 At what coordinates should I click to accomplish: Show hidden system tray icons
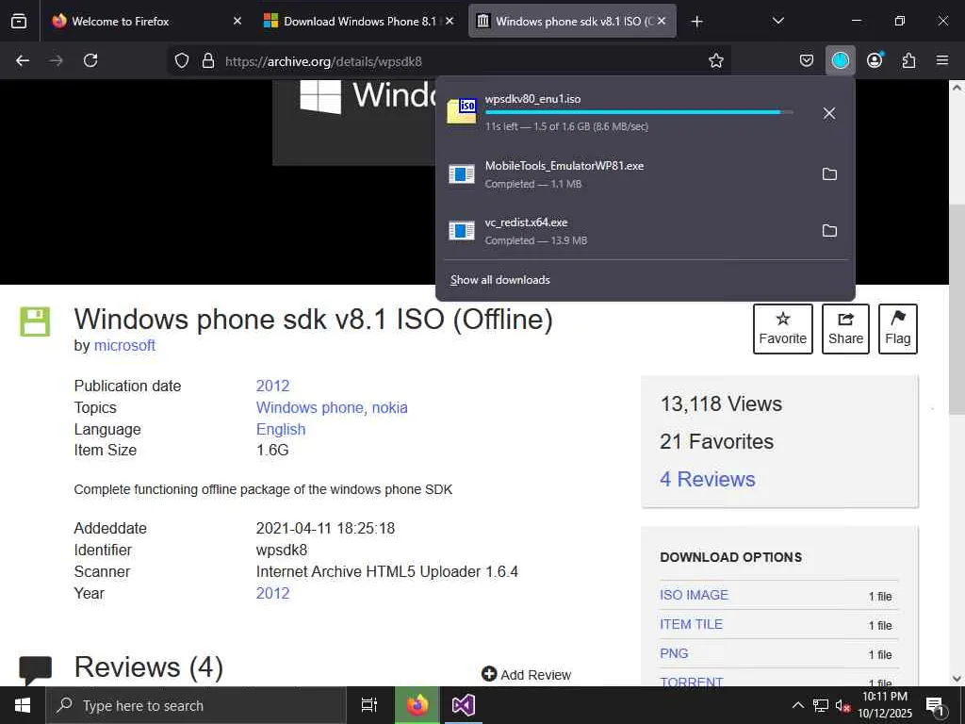(797, 705)
